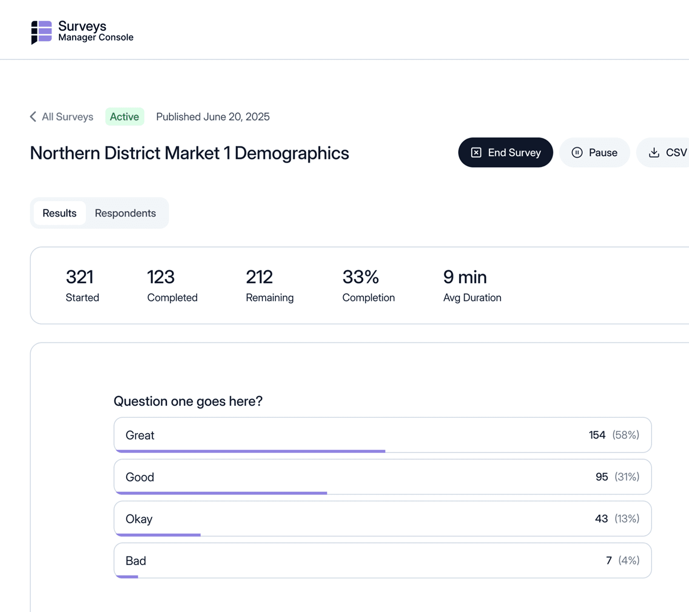Select the Okay answer row

coord(382,518)
